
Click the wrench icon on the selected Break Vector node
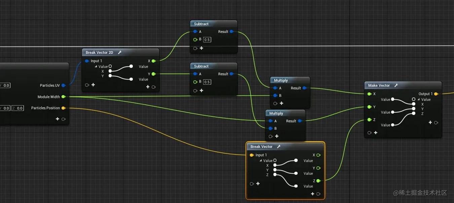(x=278, y=147)
